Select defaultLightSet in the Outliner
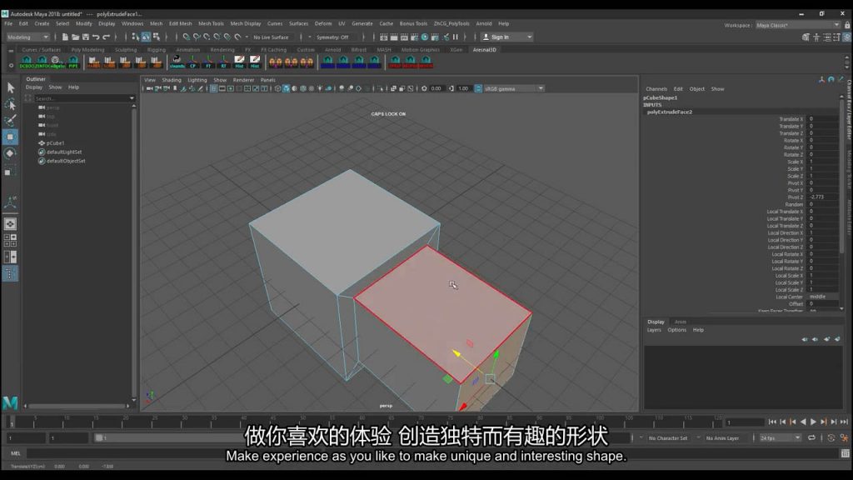Image resolution: width=853 pixels, height=480 pixels. (x=64, y=152)
